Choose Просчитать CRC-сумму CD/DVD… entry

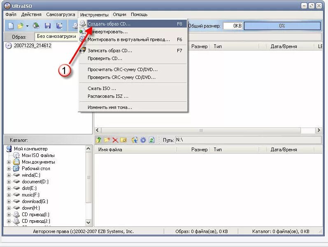coord(133,69)
